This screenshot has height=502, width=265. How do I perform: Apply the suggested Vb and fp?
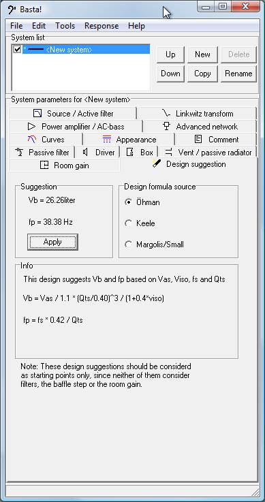pyautogui.click(x=52, y=242)
